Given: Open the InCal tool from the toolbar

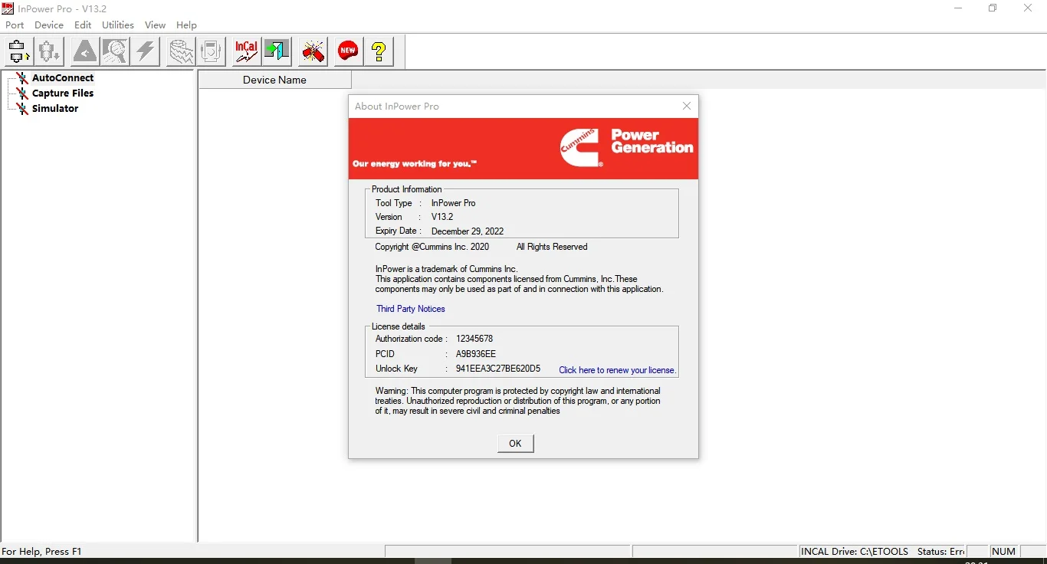Looking at the screenshot, I should tap(245, 51).
